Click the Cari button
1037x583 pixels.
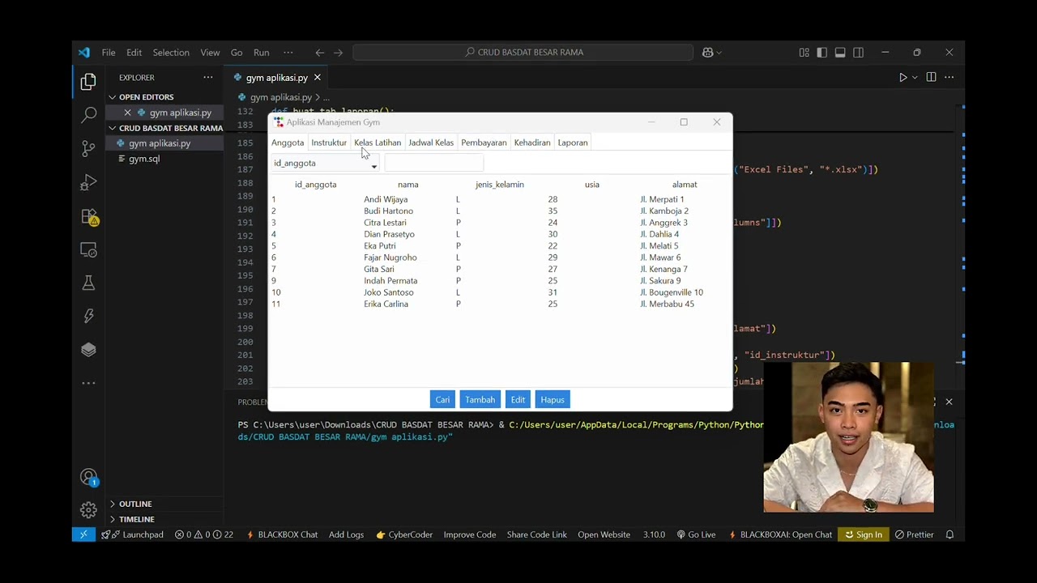click(442, 399)
